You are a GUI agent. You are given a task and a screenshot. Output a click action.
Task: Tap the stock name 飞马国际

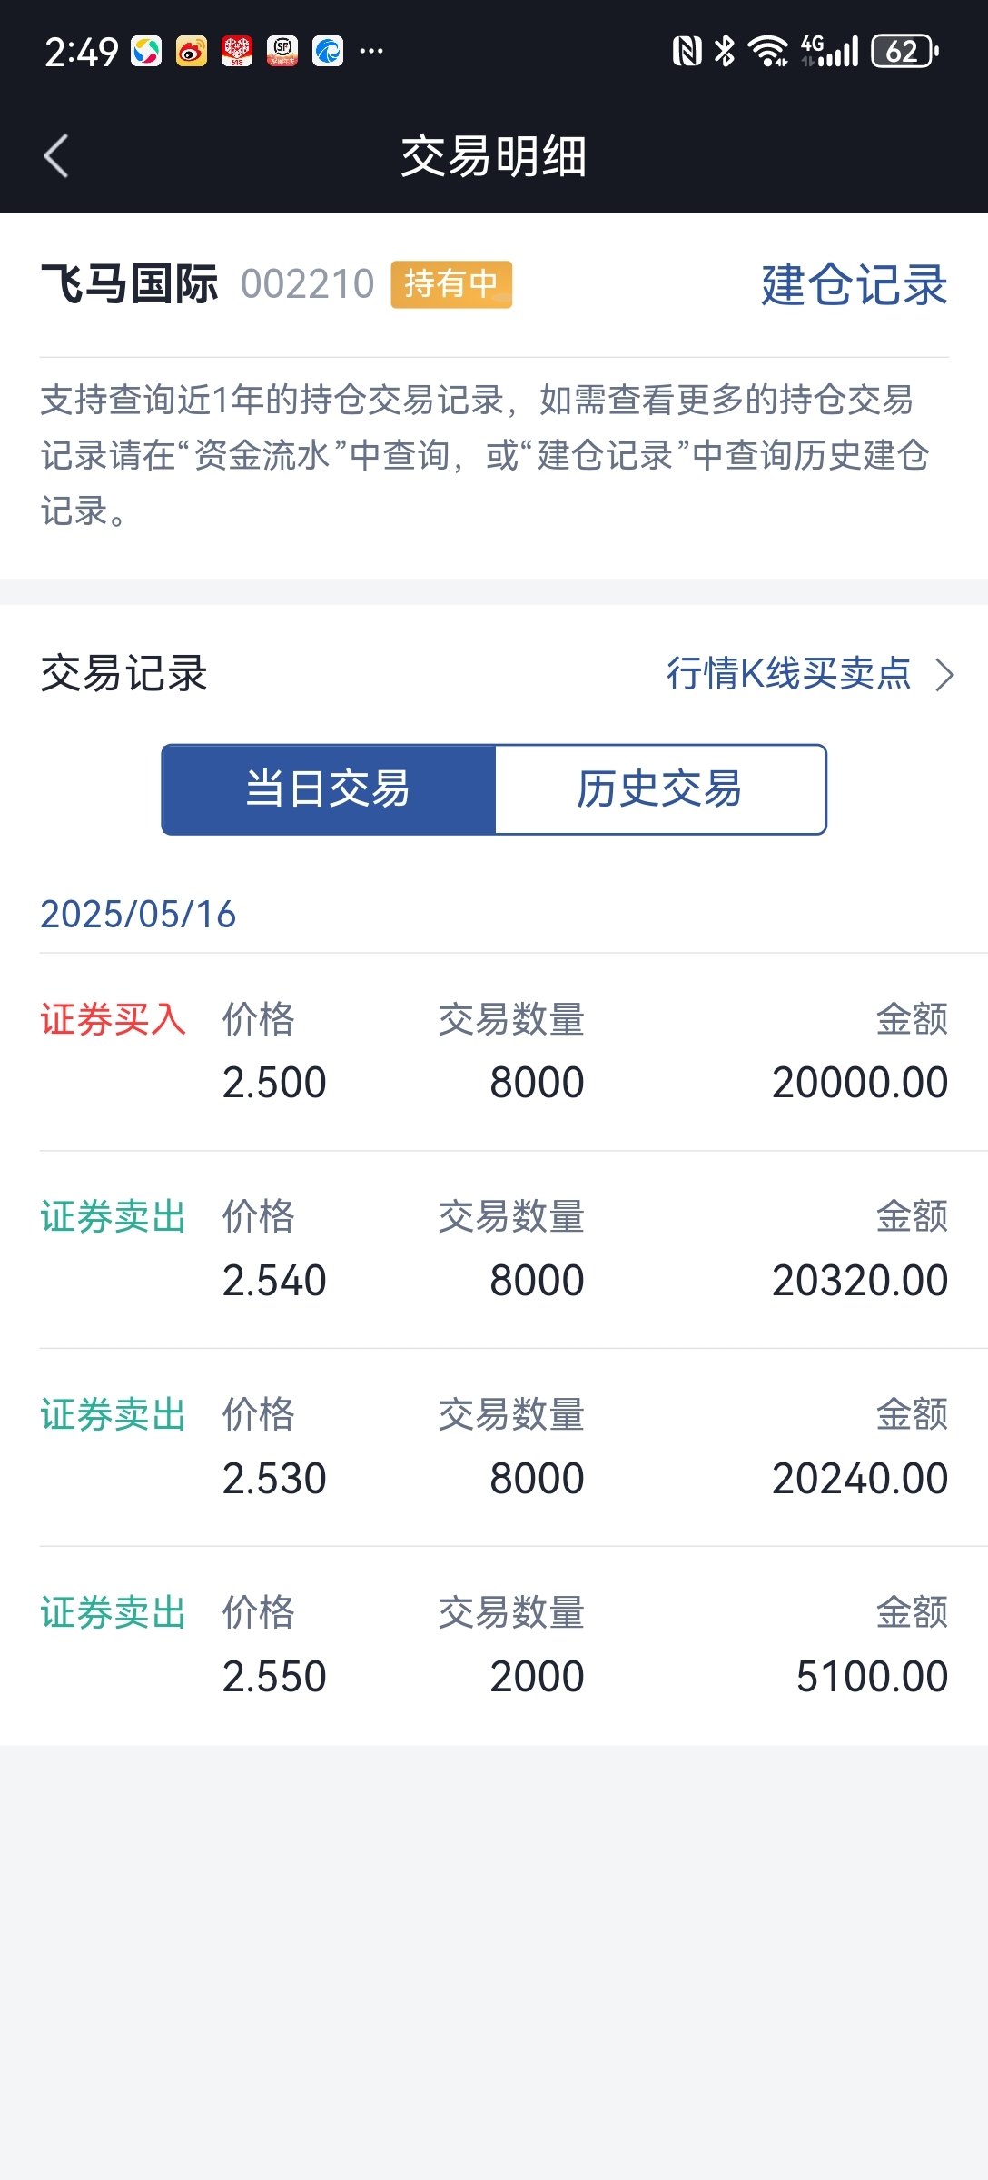(x=129, y=284)
